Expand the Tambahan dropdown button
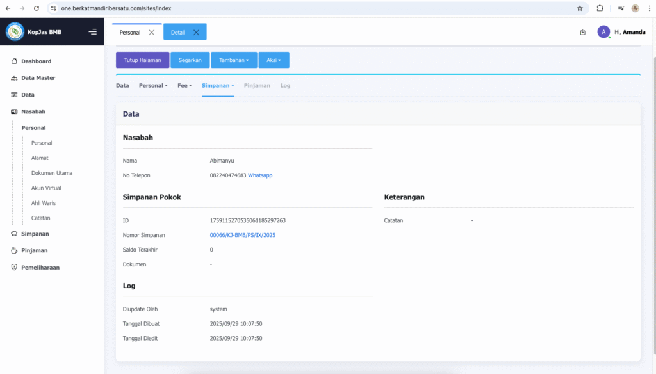Screen dimensions: 656x374 pyautogui.click(x=234, y=60)
